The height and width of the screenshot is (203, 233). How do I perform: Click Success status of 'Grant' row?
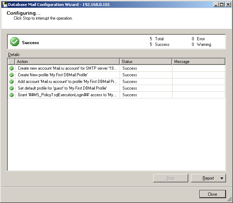[x=130, y=95]
